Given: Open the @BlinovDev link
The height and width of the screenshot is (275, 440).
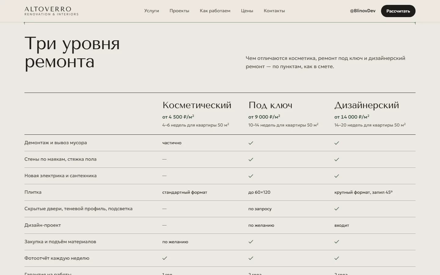Looking at the screenshot, I should click(x=363, y=11).
